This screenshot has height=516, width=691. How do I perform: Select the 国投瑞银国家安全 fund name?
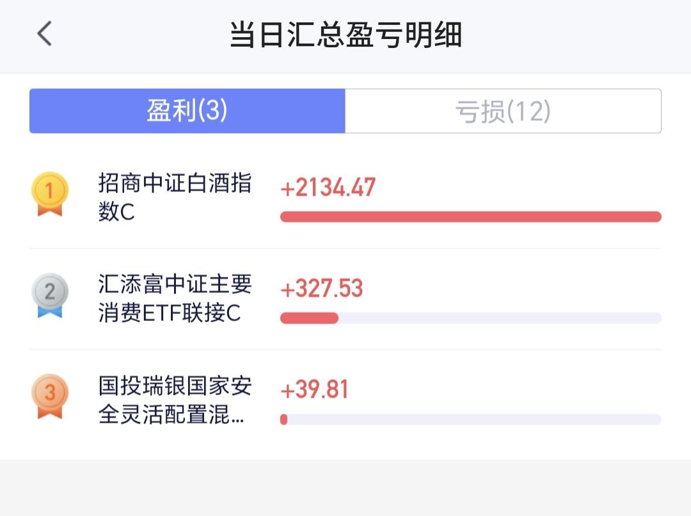[x=175, y=386]
